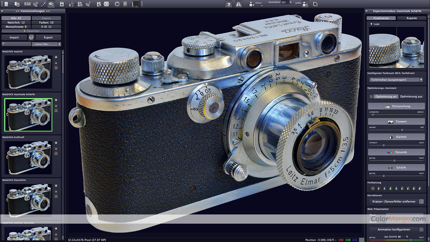The image size is (430, 242).
Task: Select the Natürlich: 12 category
Action: [x=16, y=22]
